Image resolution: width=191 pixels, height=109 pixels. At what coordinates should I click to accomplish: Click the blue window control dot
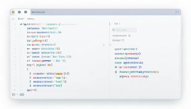click(x=19, y=12)
